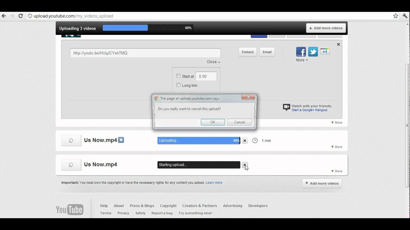Image resolution: width=410 pixels, height=230 pixels.
Task: Open the About footer link
Action: 119,206
